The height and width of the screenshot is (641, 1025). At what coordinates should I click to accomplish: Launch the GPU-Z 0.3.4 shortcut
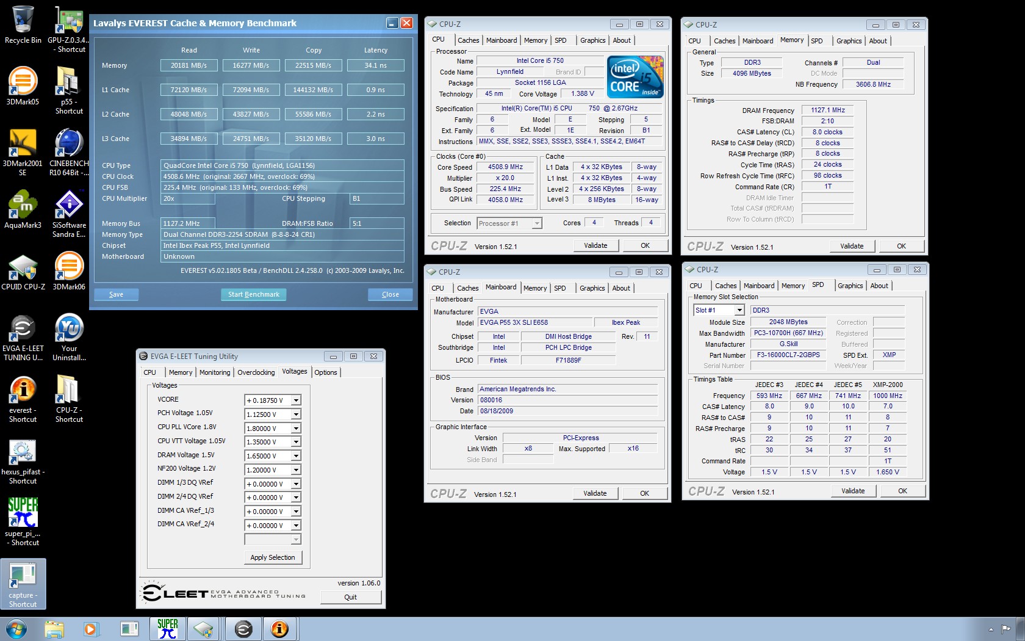[69, 29]
